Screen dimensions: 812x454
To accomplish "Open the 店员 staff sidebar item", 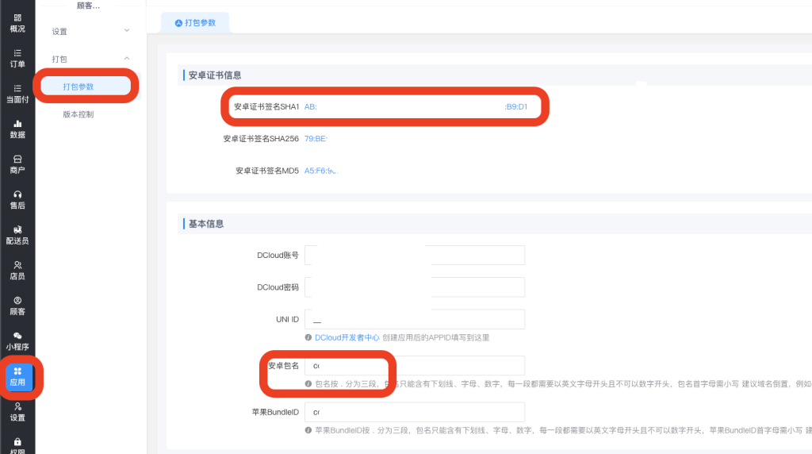I will click(17, 271).
